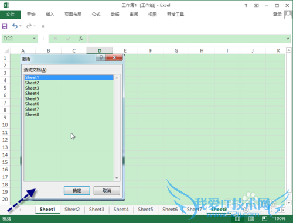Click the Sheet6 worksheet tab
293x223 pixels.
tap(170, 210)
